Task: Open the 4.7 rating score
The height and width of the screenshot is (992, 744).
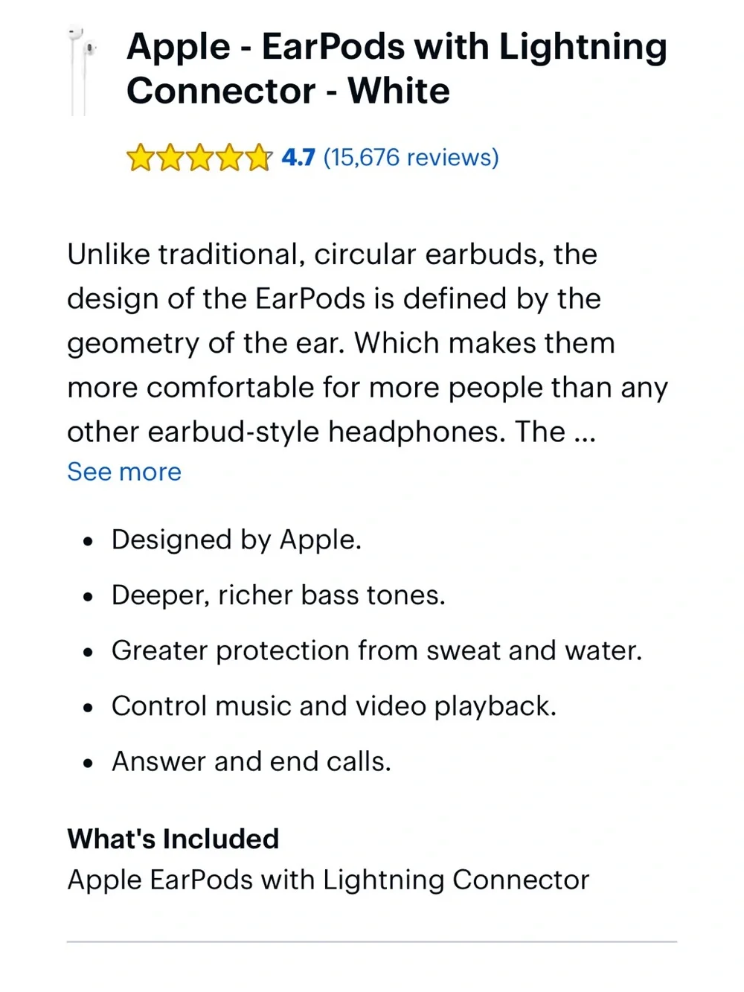Action: pyautogui.click(x=298, y=158)
